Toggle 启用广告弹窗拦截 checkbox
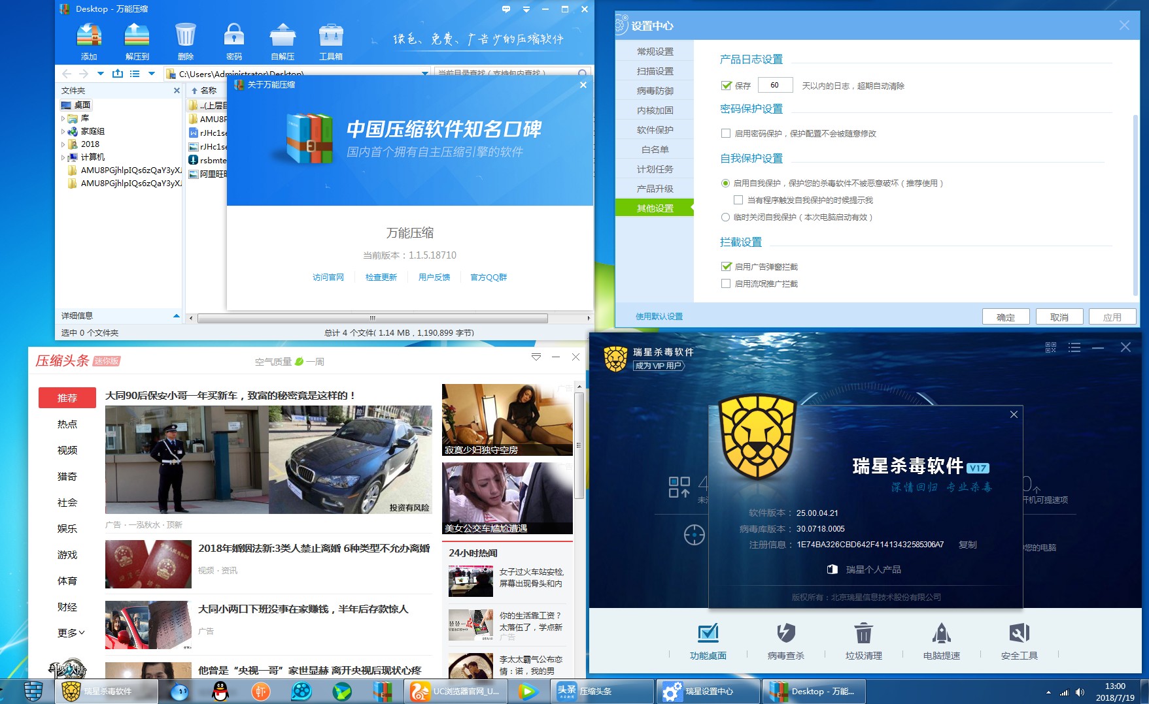Screen dimensions: 1149x704 (x=726, y=266)
